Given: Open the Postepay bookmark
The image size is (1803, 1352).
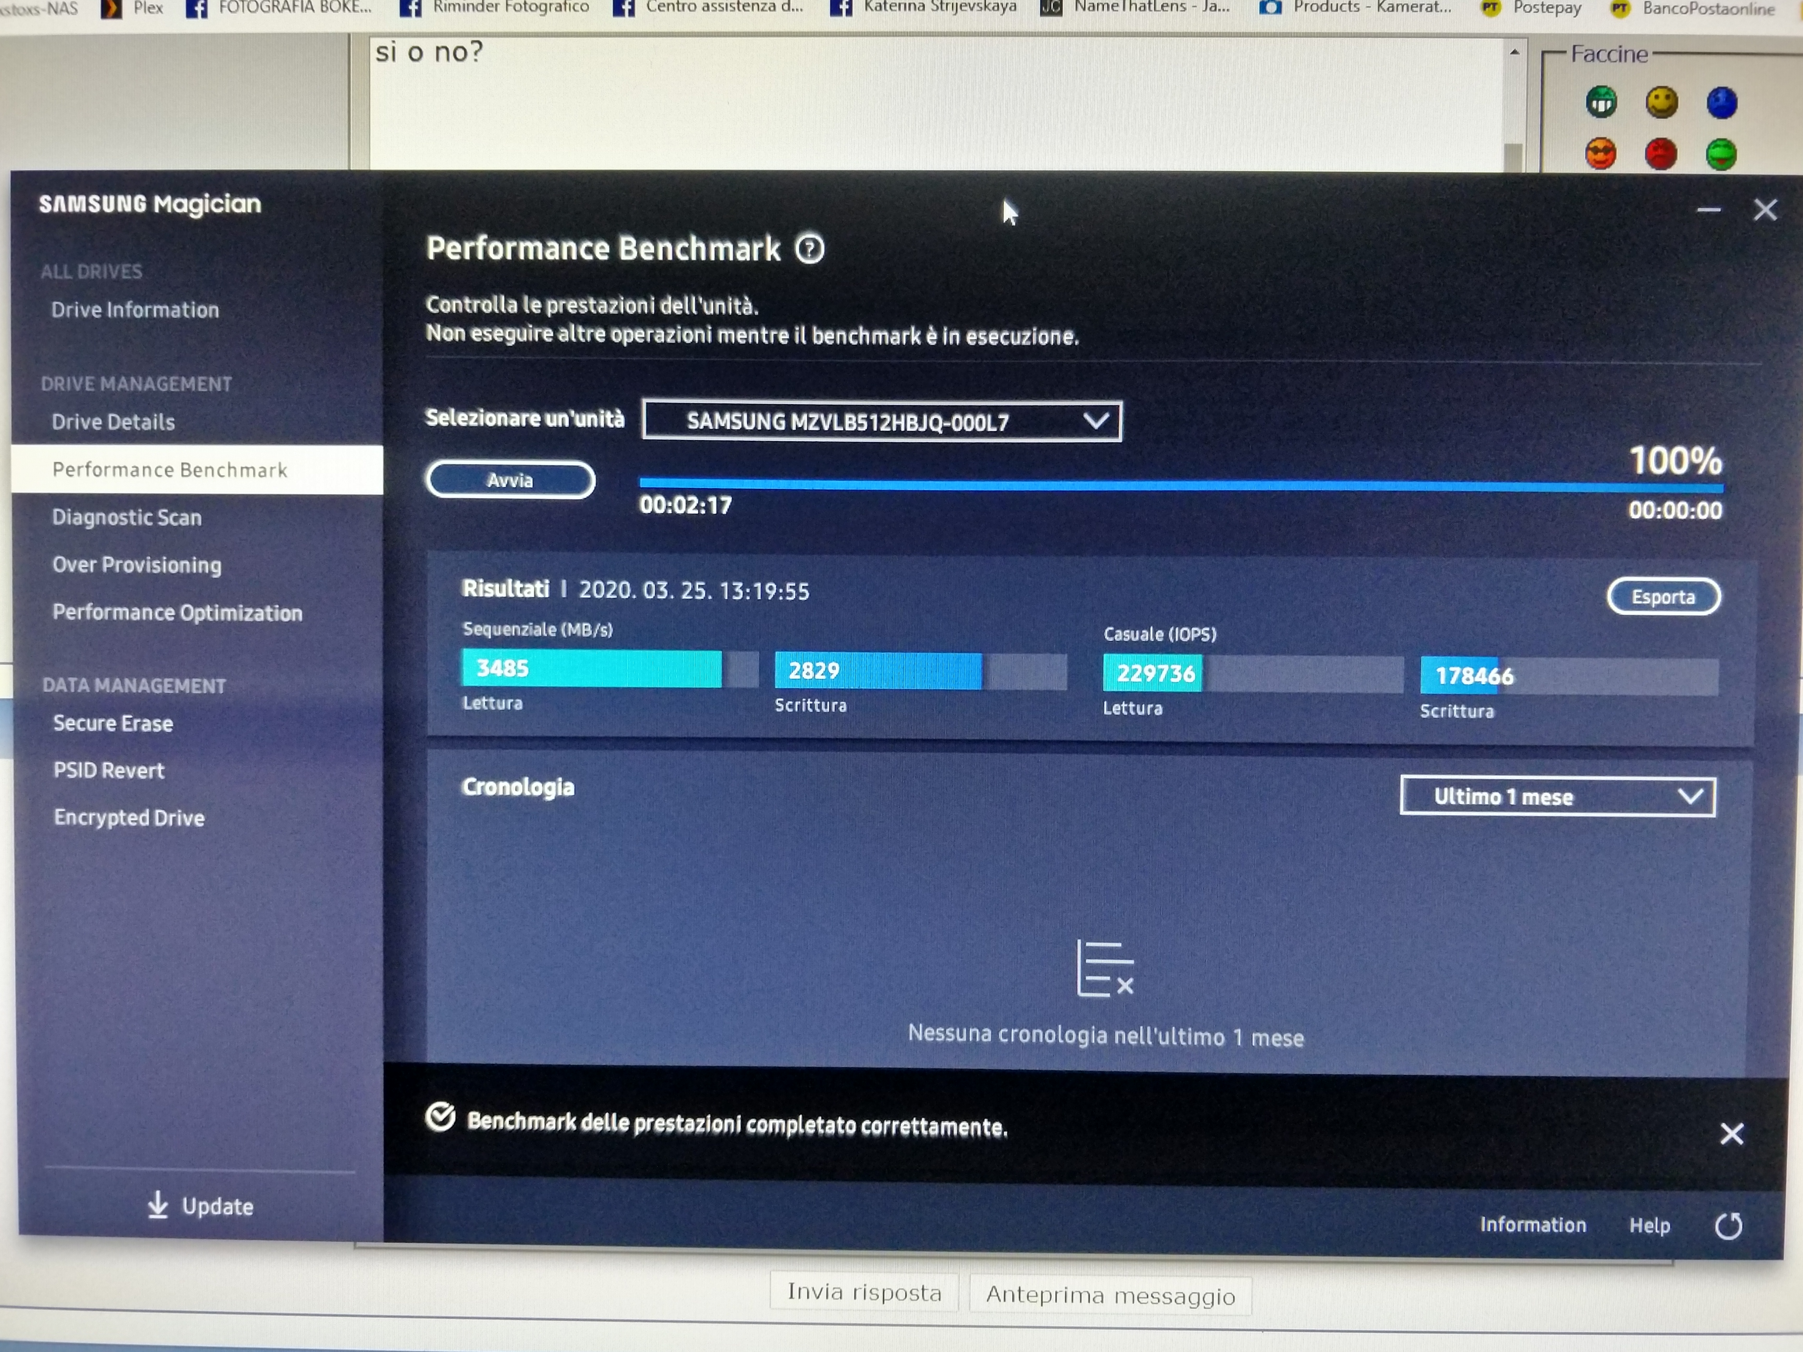Looking at the screenshot, I should click(x=1531, y=8).
